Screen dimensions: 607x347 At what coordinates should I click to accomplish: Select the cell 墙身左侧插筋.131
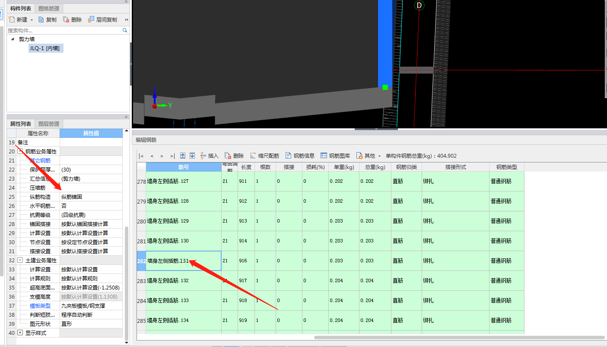pos(184,261)
